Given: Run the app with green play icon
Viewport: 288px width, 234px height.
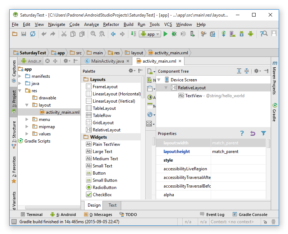Looking at the screenshot, I should (x=165, y=34).
